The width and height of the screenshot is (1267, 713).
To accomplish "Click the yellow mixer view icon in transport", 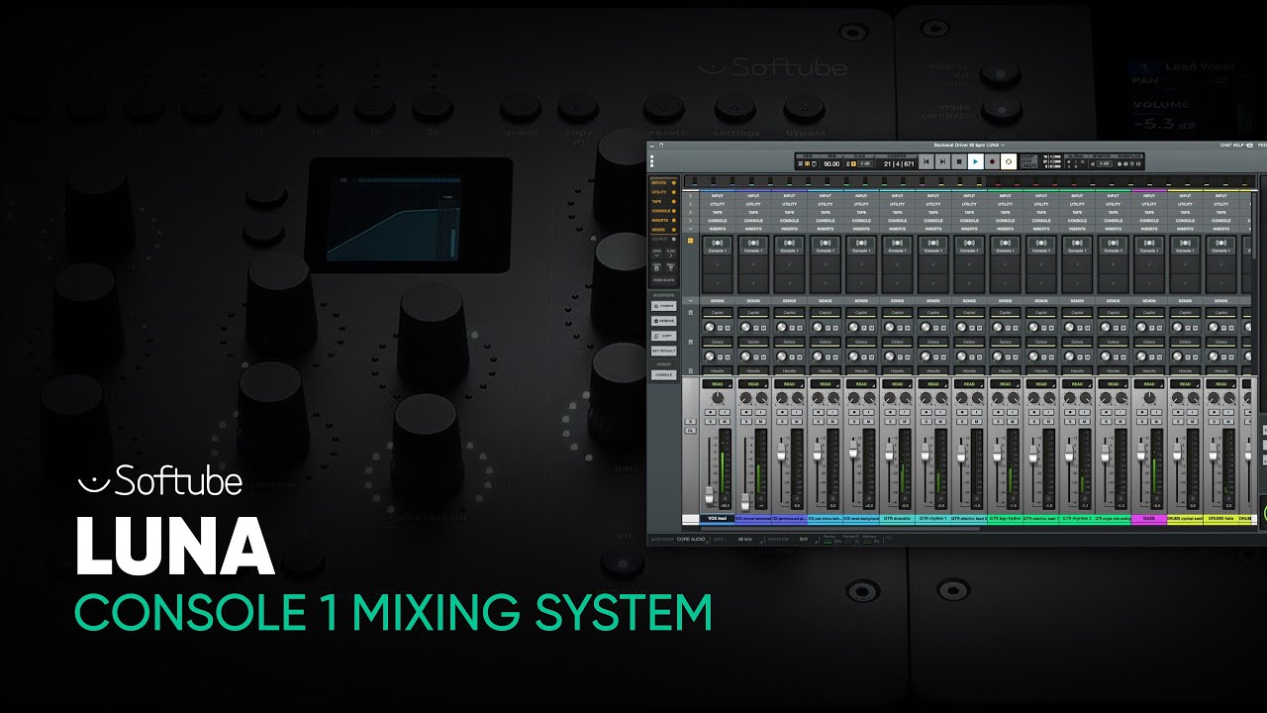I will 807,163.
